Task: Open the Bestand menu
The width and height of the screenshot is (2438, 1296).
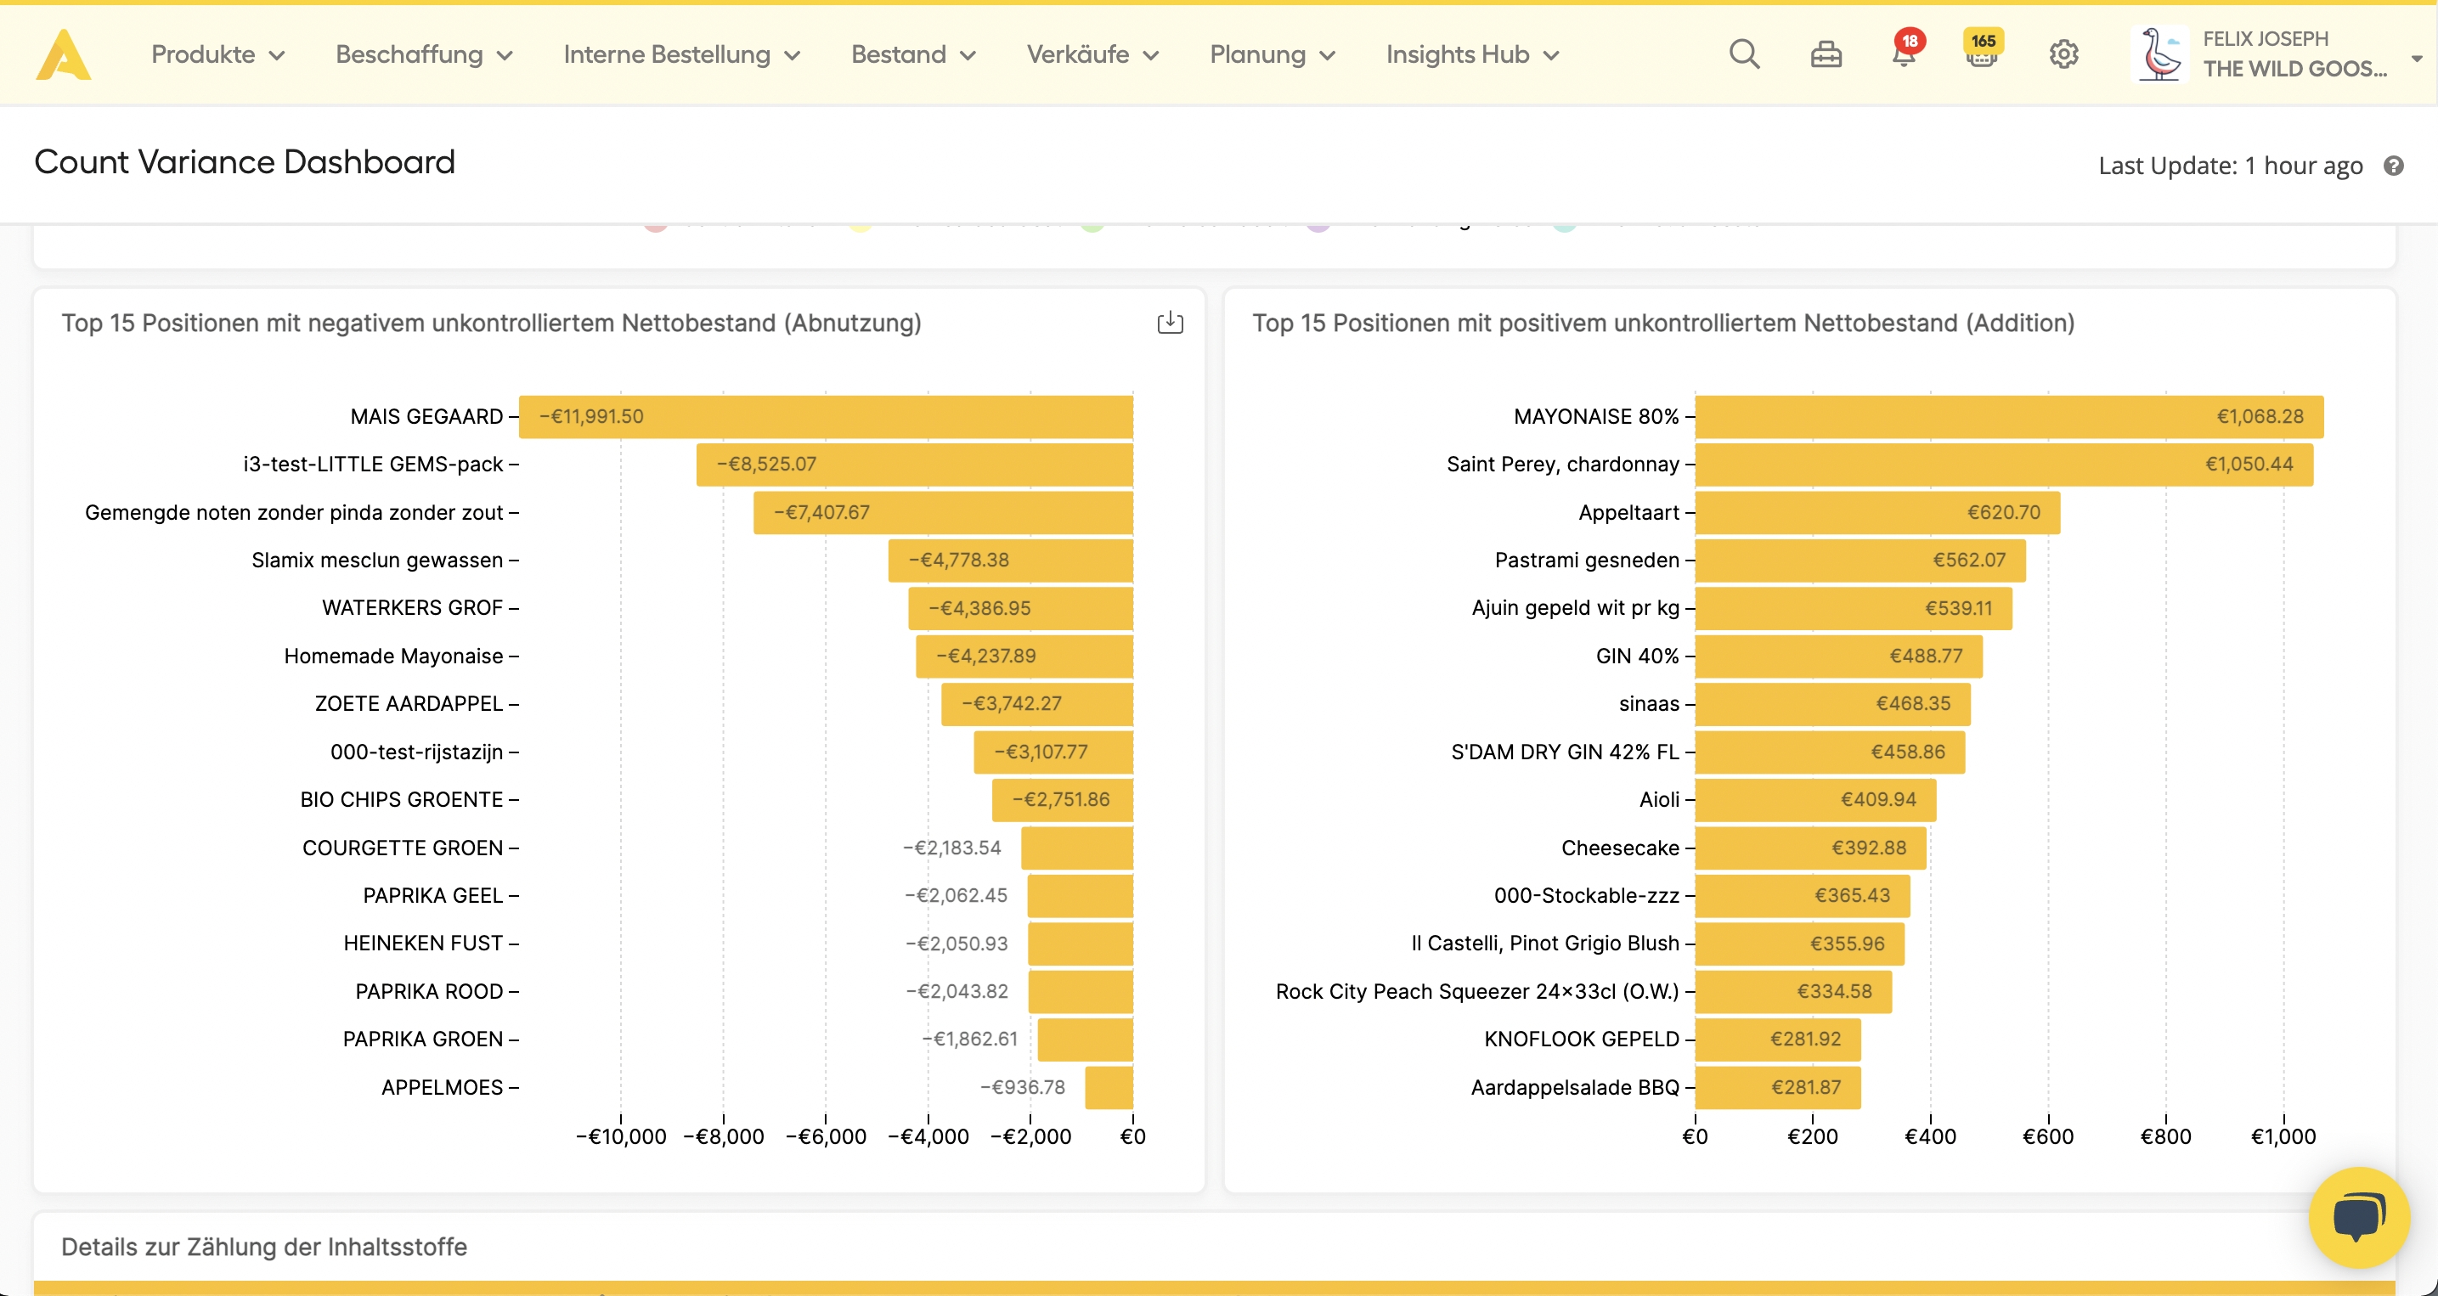Action: click(x=912, y=55)
